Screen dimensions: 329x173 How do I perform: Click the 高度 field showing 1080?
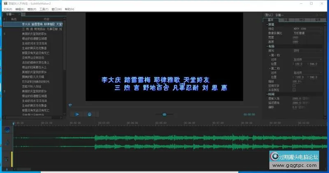point(295,42)
